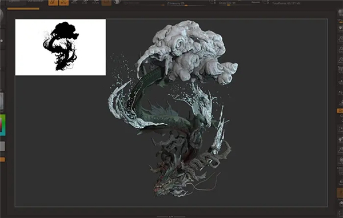Screen dimensions: 343x218
Task: Select the Zoom canvas icon
Action: click(340, 39)
